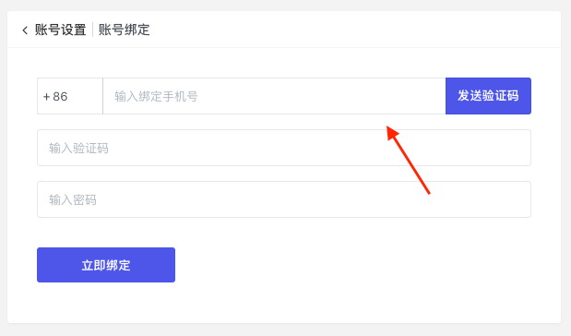Click the gray background outside the card
Viewport: 571px width, 336px height.
[x=286, y=330]
